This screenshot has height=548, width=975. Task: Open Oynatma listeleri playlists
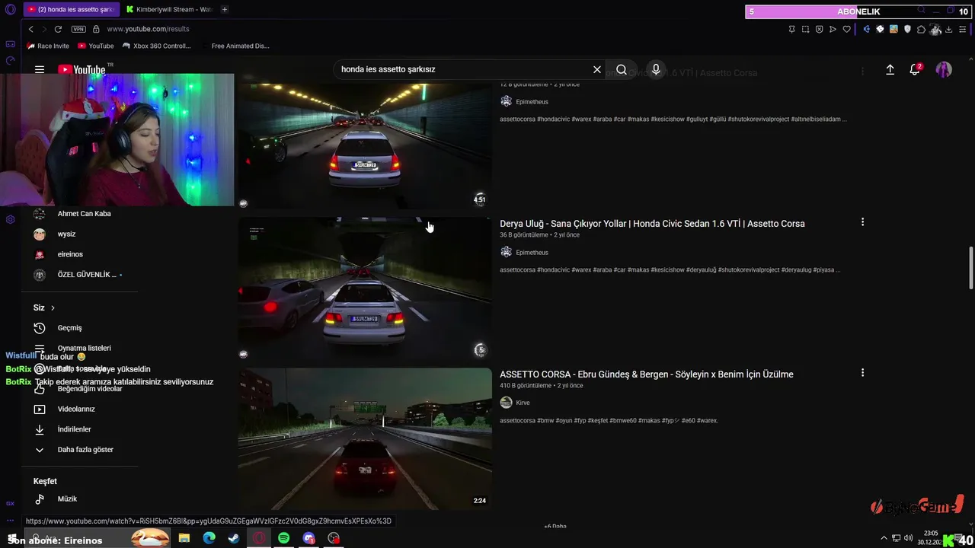84,348
